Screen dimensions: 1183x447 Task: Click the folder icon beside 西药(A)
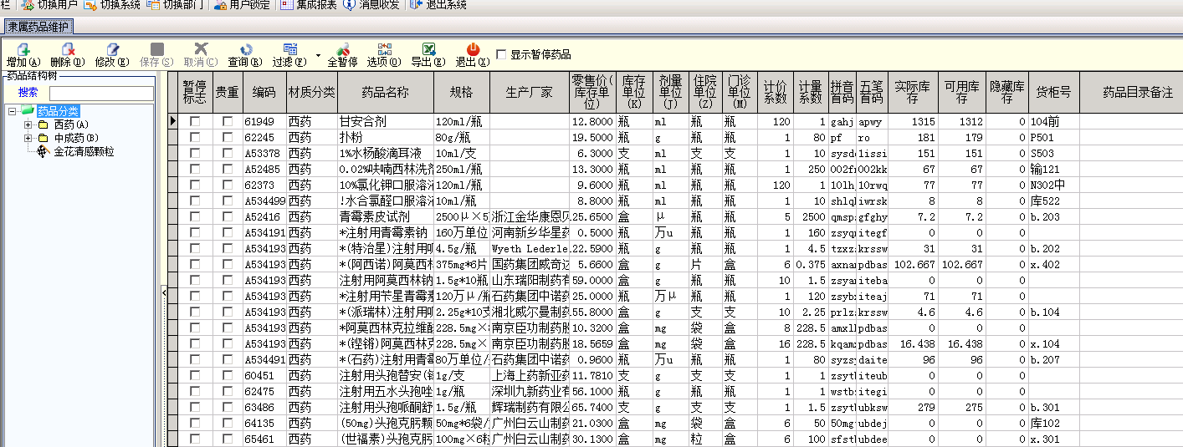point(44,124)
